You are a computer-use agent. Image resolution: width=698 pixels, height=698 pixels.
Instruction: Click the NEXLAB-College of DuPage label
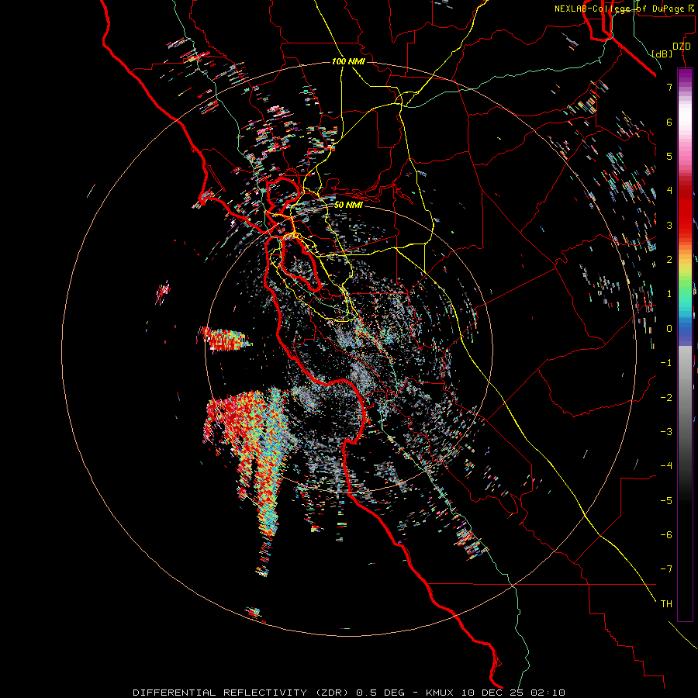tap(625, 9)
